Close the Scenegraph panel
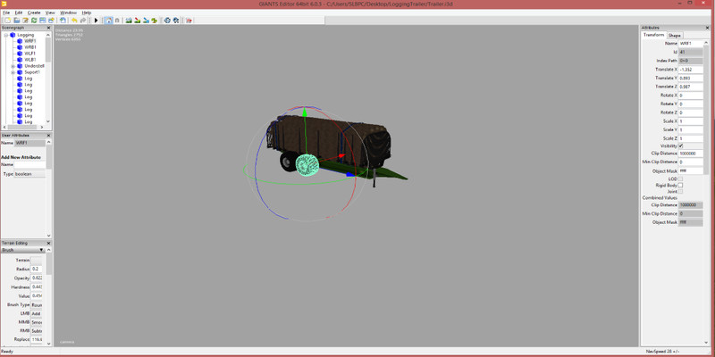This screenshot has width=715, height=357. tap(50, 28)
